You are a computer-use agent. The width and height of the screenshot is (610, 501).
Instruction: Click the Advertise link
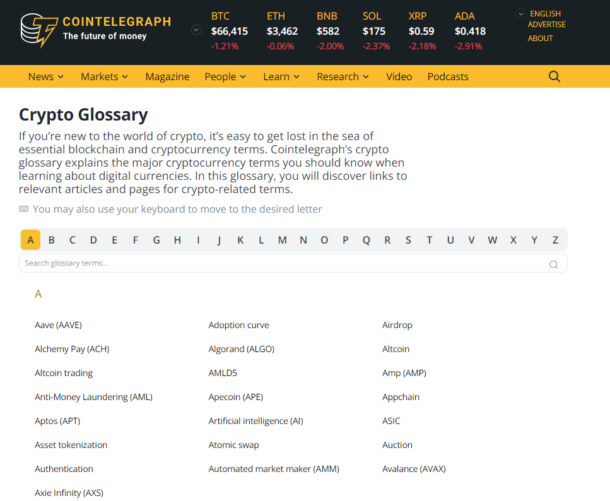(x=546, y=25)
